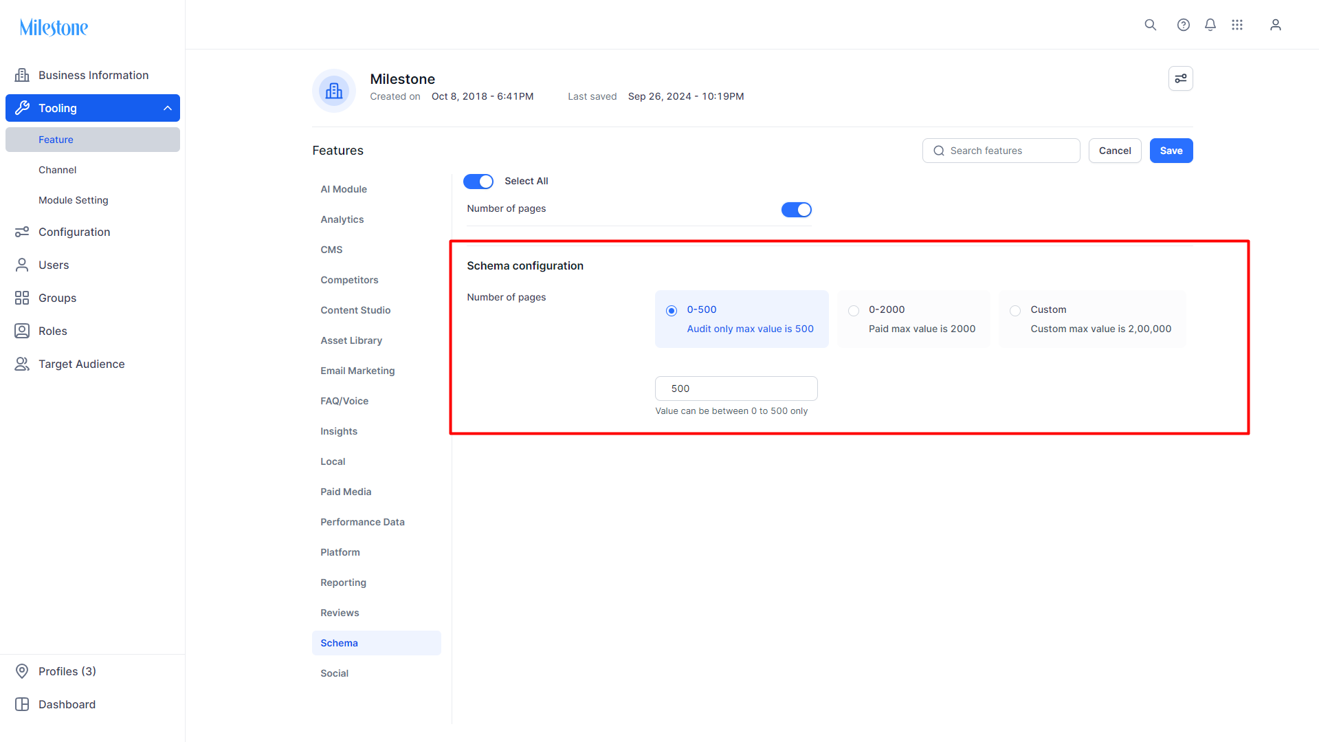Open Dashboard link

pyautogui.click(x=93, y=704)
